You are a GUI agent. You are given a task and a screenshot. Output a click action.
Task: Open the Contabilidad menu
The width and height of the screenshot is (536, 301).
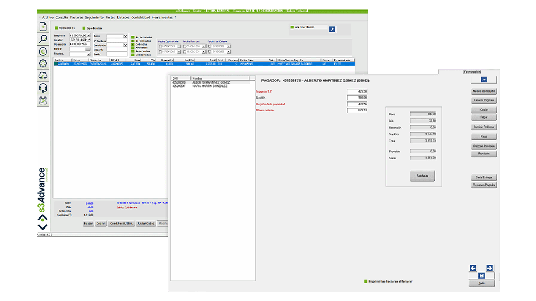(x=141, y=17)
